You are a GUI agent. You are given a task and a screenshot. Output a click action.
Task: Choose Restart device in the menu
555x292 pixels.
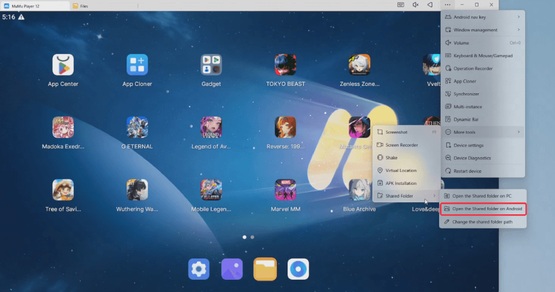coord(483,171)
